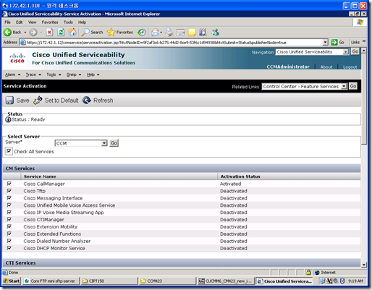Click the Stop loading icon

tap(49, 32)
